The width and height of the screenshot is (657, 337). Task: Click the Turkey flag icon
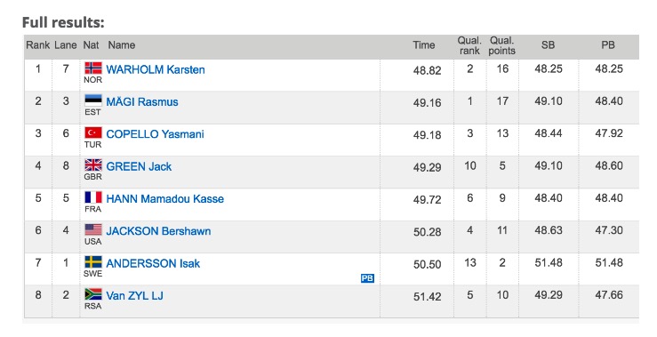[93, 132]
